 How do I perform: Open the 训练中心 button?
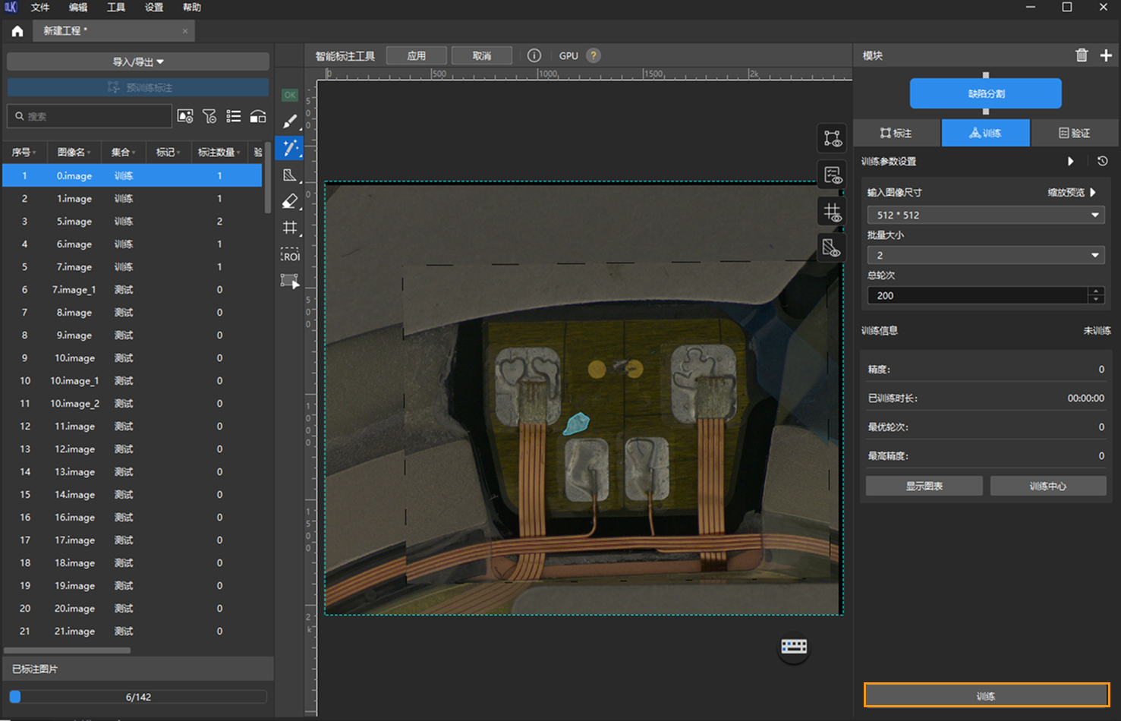pos(1048,486)
